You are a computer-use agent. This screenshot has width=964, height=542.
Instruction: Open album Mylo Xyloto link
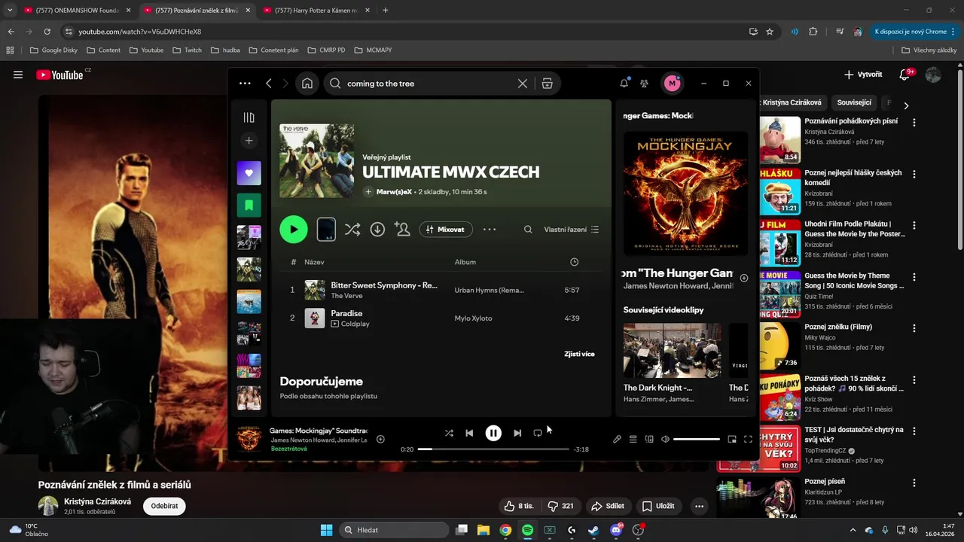[x=473, y=318]
